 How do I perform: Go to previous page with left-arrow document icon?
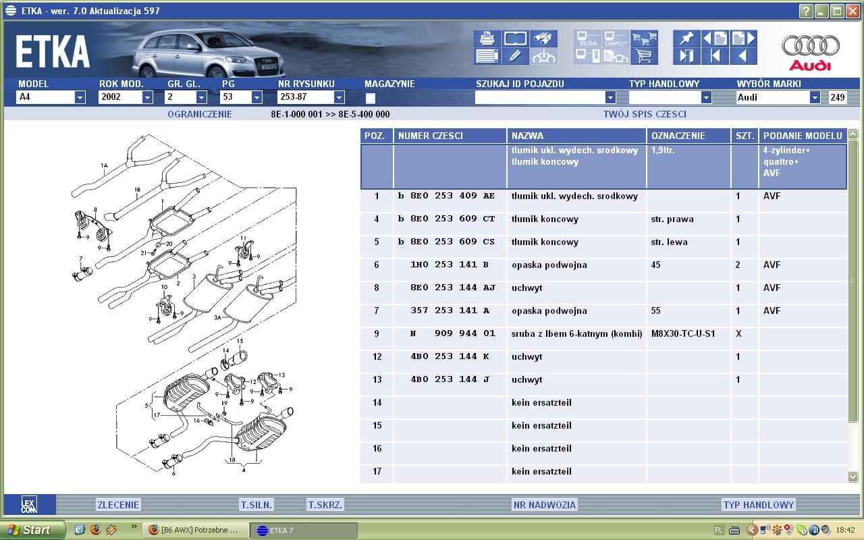click(715, 38)
